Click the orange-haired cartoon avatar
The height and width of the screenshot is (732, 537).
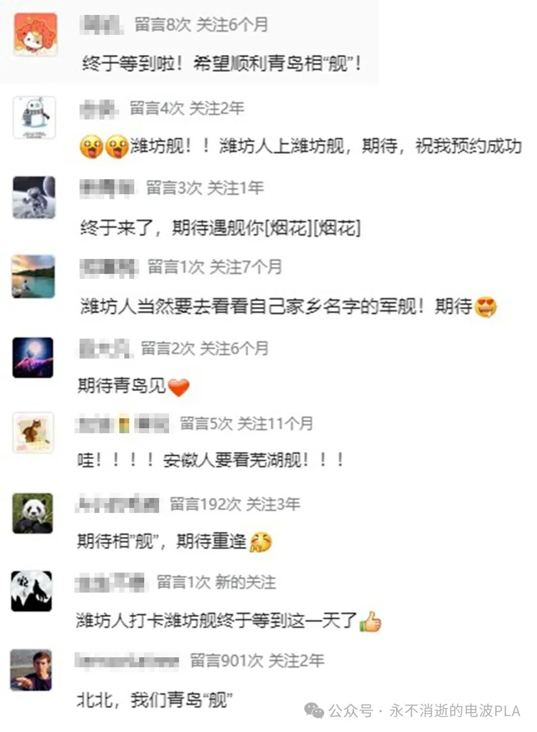coord(35,34)
